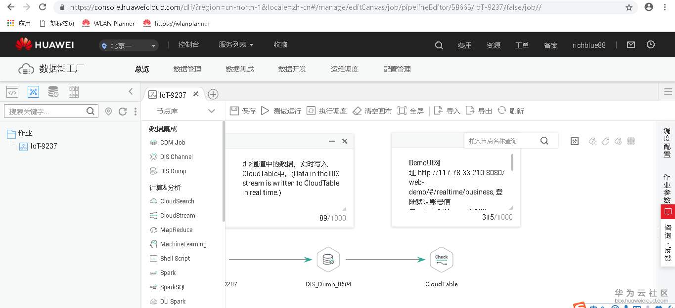Click the add tag icon on the canvas toolbar
675x308 pixels.
(592, 141)
